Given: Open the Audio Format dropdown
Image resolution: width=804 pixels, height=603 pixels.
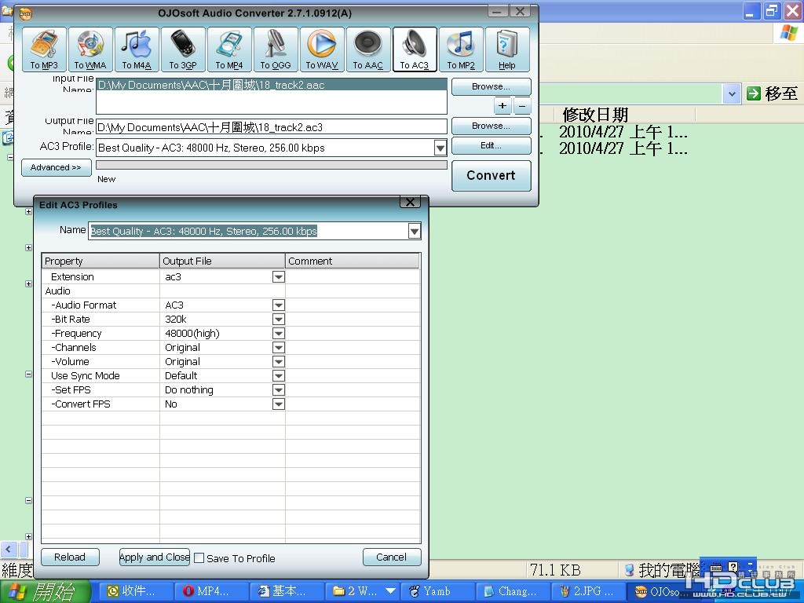Looking at the screenshot, I should coord(279,305).
